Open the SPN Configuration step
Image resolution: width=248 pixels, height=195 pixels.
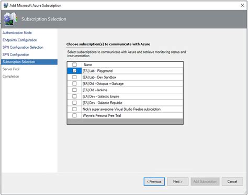pyautogui.click(x=16, y=55)
